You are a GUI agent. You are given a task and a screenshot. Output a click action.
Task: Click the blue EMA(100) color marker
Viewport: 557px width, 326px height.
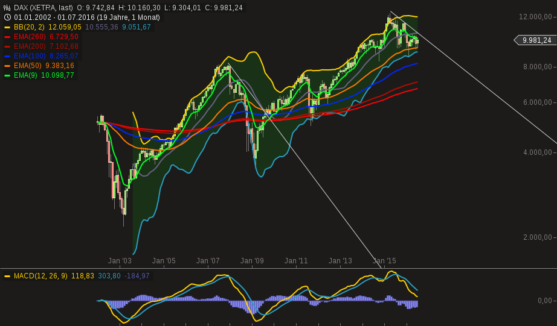click(7, 56)
